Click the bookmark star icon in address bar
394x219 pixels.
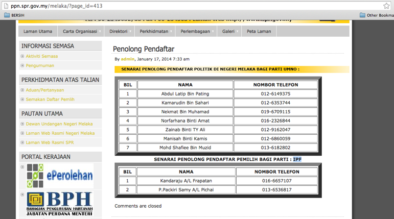[x=386, y=6]
